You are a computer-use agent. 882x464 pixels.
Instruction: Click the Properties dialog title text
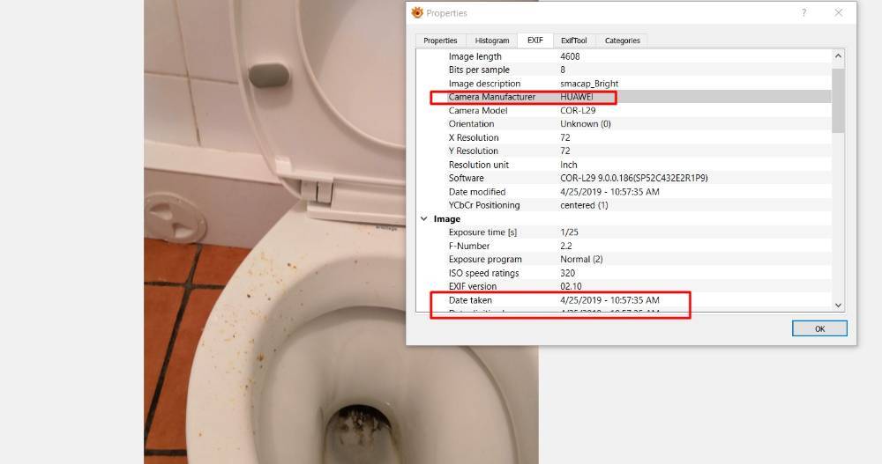coord(446,13)
